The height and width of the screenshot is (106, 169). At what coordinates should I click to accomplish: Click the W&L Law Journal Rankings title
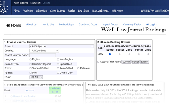134,30
